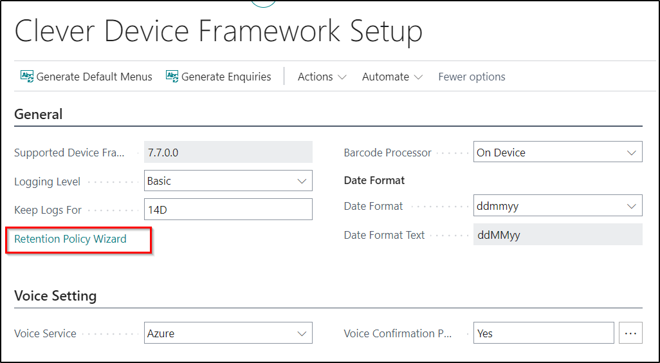Click the Voice Confirmation field showing Yes
The width and height of the screenshot is (660, 363).
pos(544,333)
